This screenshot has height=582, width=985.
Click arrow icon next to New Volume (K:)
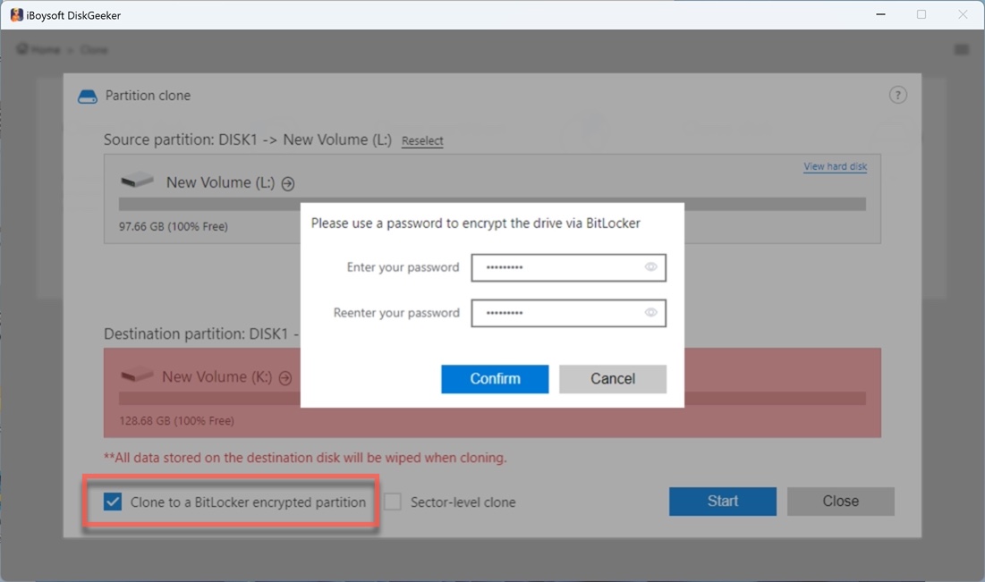coord(285,378)
